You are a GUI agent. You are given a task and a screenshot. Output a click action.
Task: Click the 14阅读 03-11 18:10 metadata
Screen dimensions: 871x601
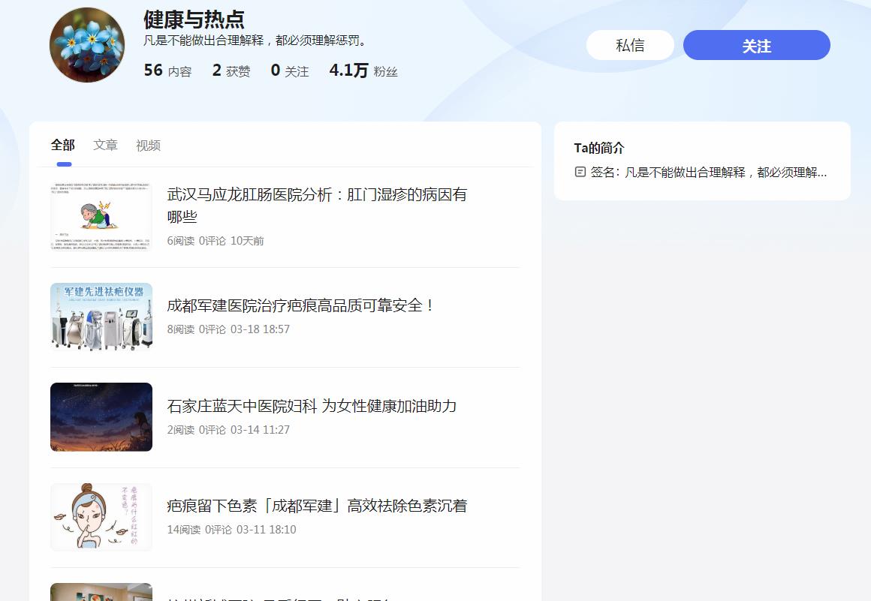click(x=231, y=530)
